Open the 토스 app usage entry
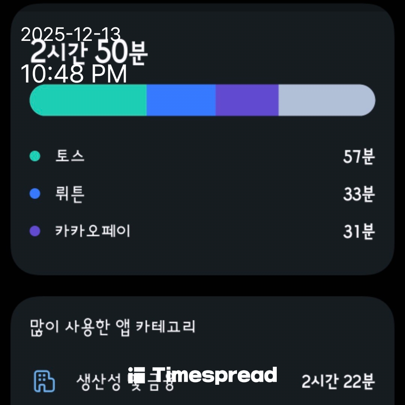 point(70,156)
